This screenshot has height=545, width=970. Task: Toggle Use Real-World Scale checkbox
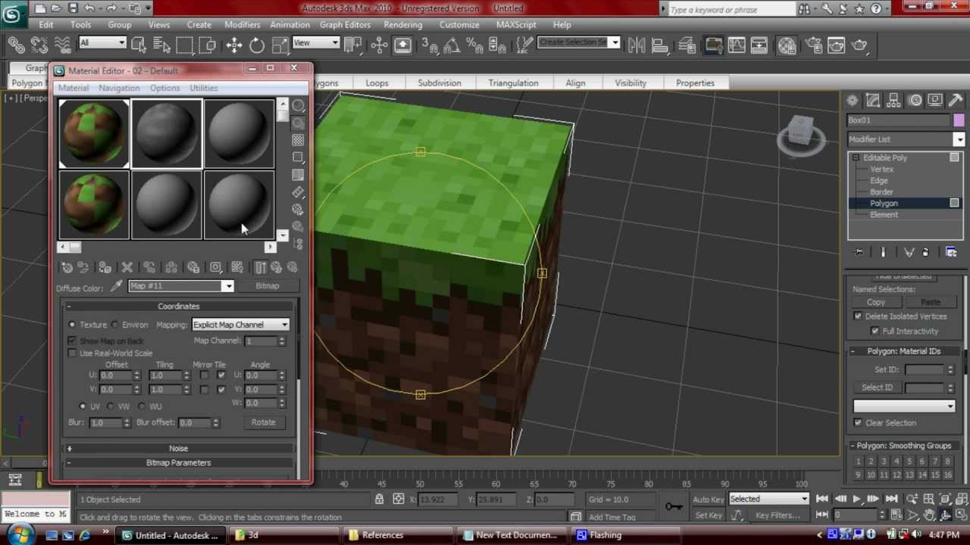(73, 353)
